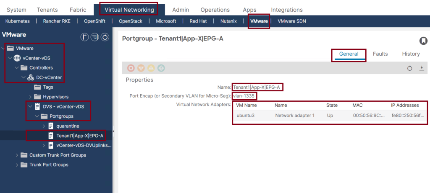Screen dimensions: 430x193
Task: Click the Hypervisors folder icon
Action: pyautogui.click(x=37, y=97)
